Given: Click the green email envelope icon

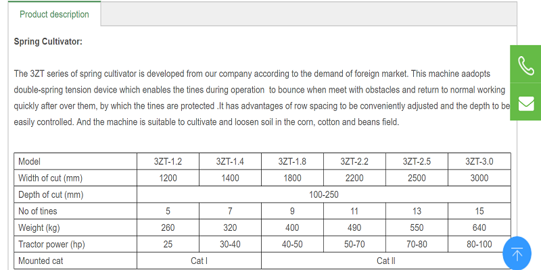Looking at the screenshot, I should click(525, 102).
